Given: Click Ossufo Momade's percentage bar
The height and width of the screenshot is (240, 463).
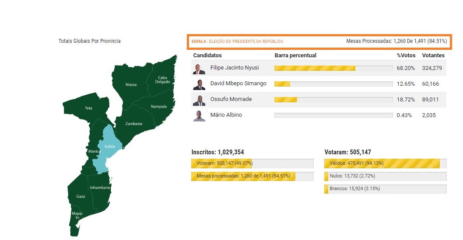Looking at the screenshot, I should 333,100.
